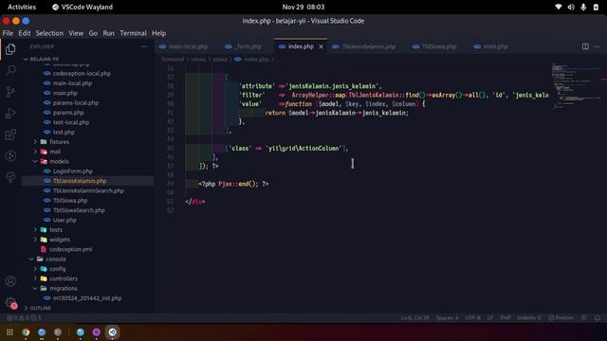Switch to the main-local.php tab

[184, 46]
